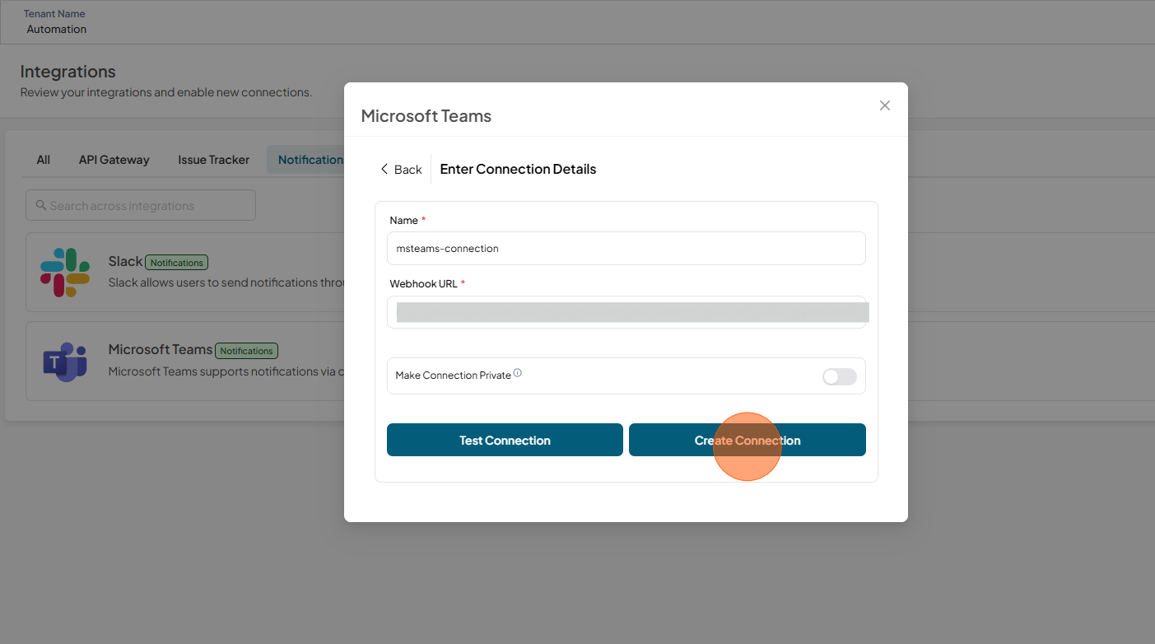This screenshot has height=644, width=1155.
Task: Click the back chevron arrow icon
Action: click(x=384, y=169)
